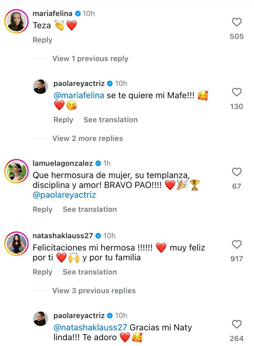
Task: See translation of natashaklauss27's comment
Action: (90, 272)
